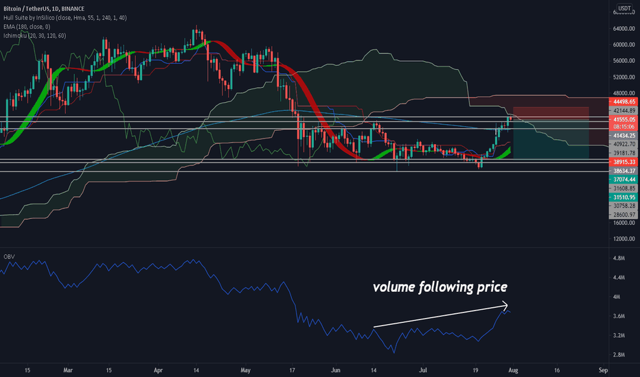Image resolution: width=640 pixels, height=377 pixels.
Task: Click the 'volume following price' text annotation
Action: click(x=440, y=287)
